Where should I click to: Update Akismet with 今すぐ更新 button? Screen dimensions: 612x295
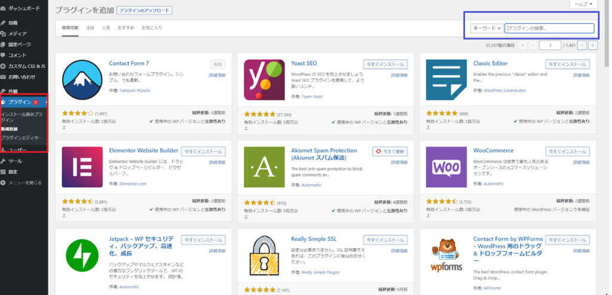[x=389, y=151]
